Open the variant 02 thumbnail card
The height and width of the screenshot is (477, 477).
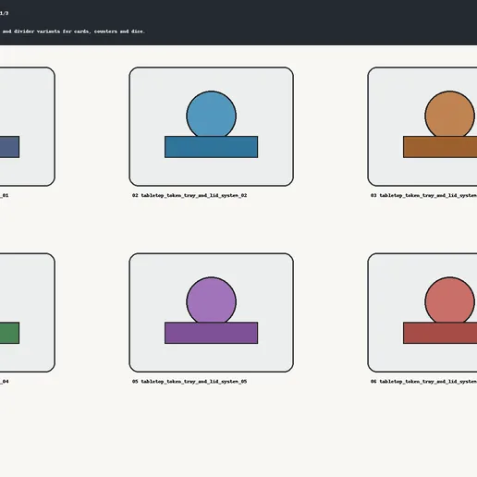tap(211, 127)
